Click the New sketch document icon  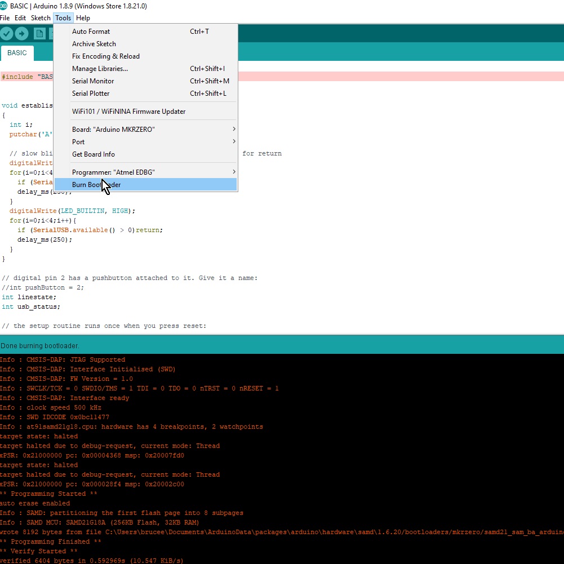tap(39, 33)
